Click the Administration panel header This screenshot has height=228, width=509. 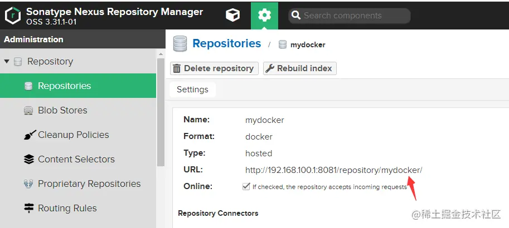[x=83, y=39]
